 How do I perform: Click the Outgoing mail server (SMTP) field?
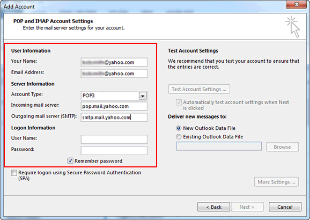(114, 118)
